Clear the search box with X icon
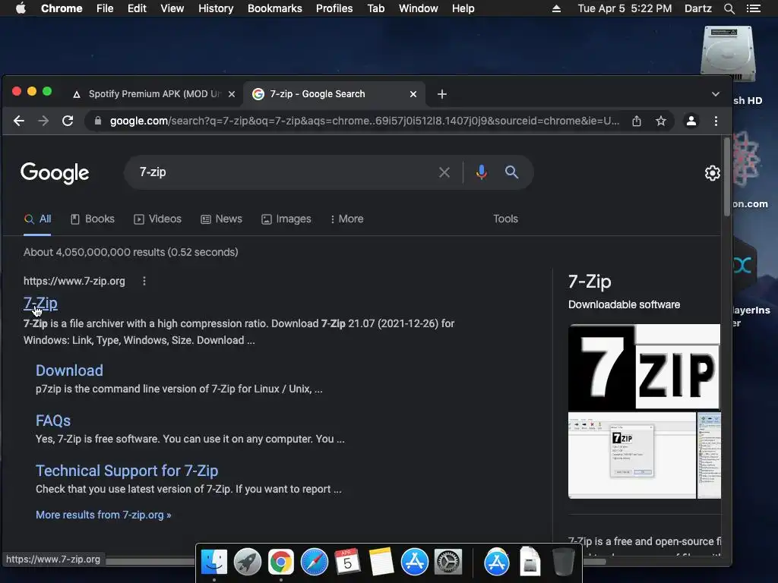 click(x=444, y=172)
